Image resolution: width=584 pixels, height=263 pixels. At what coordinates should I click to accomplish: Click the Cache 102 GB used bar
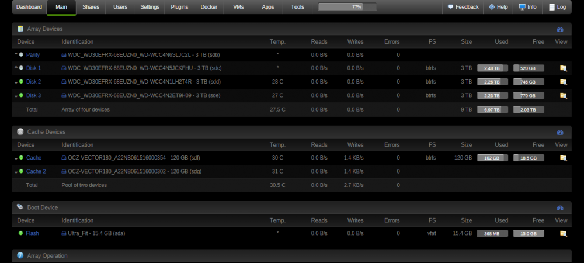click(492, 158)
